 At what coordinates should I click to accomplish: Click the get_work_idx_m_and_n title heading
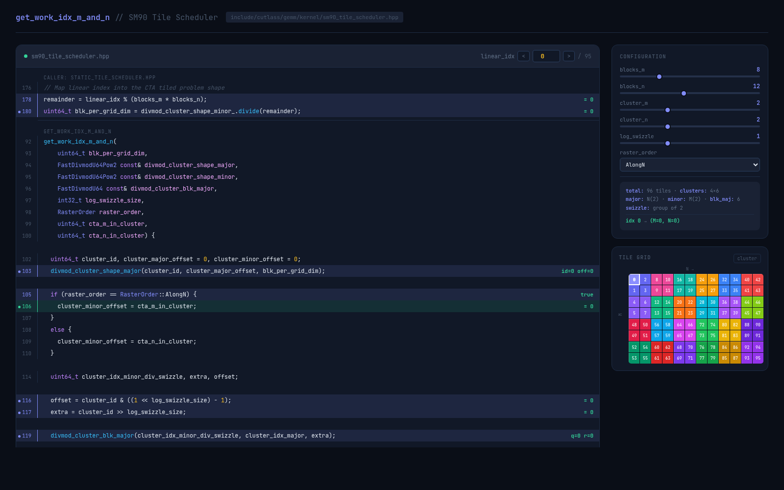[x=62, y=17]
